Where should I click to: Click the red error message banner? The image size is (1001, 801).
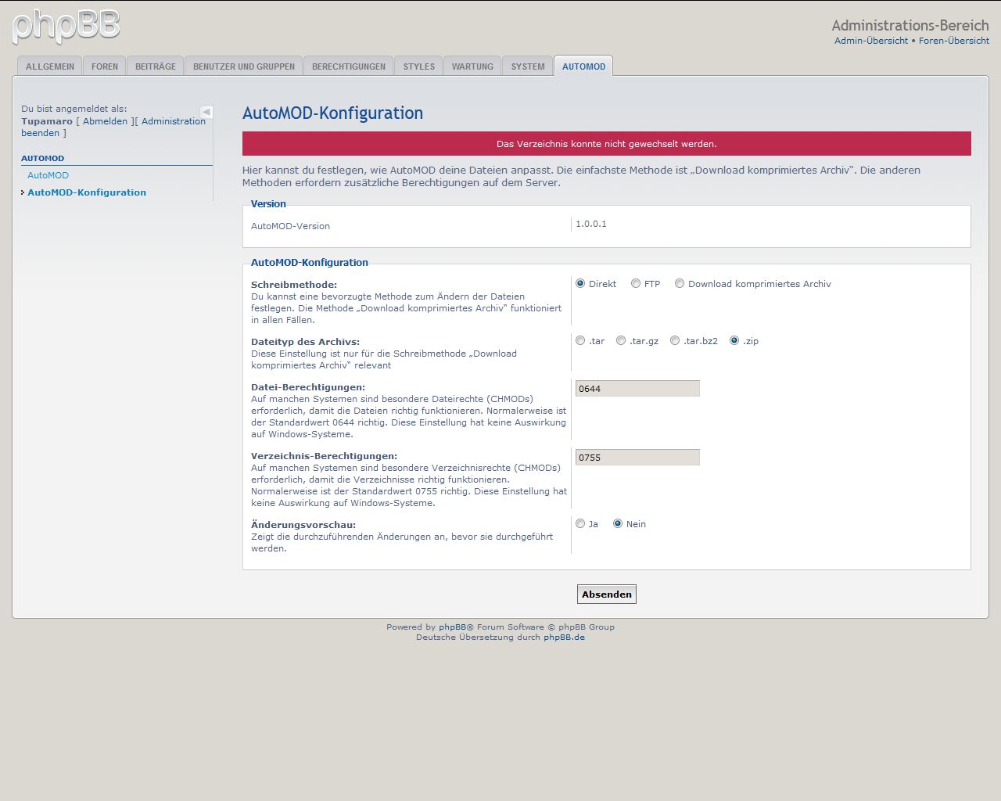pos(607,144)
